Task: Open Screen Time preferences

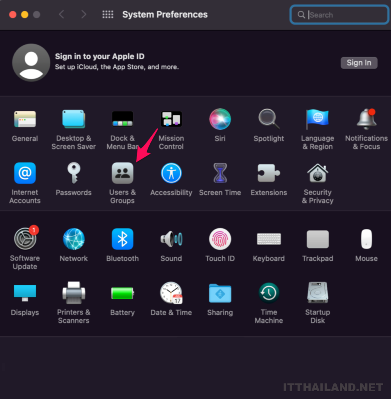Action: click(x=220, y=173)
